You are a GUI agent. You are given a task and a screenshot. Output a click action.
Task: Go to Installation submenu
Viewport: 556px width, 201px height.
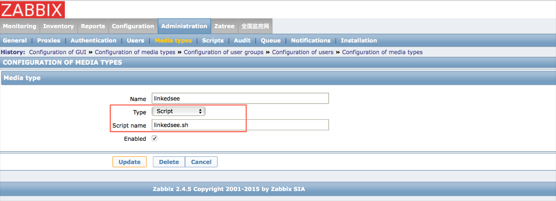pyautogui.click(x=359, y=41)
